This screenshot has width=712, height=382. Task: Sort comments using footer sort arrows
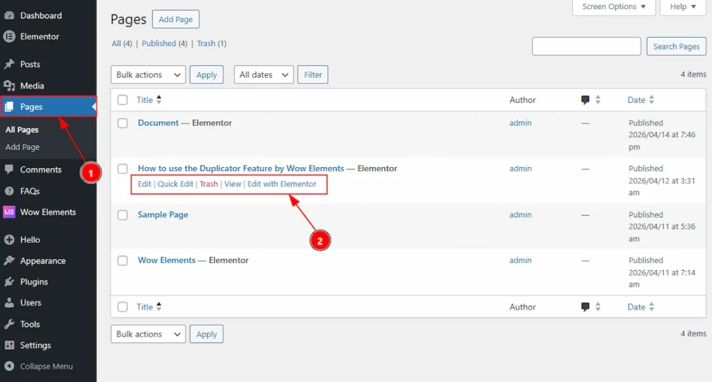click(598, 307)
